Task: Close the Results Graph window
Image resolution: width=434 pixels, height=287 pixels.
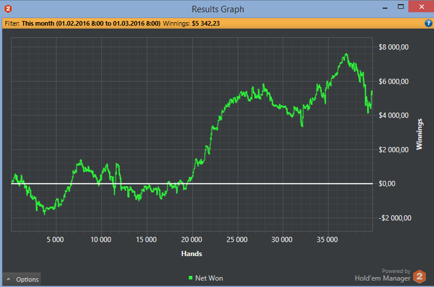Action: pyautogui.click(x=421, y=7)
